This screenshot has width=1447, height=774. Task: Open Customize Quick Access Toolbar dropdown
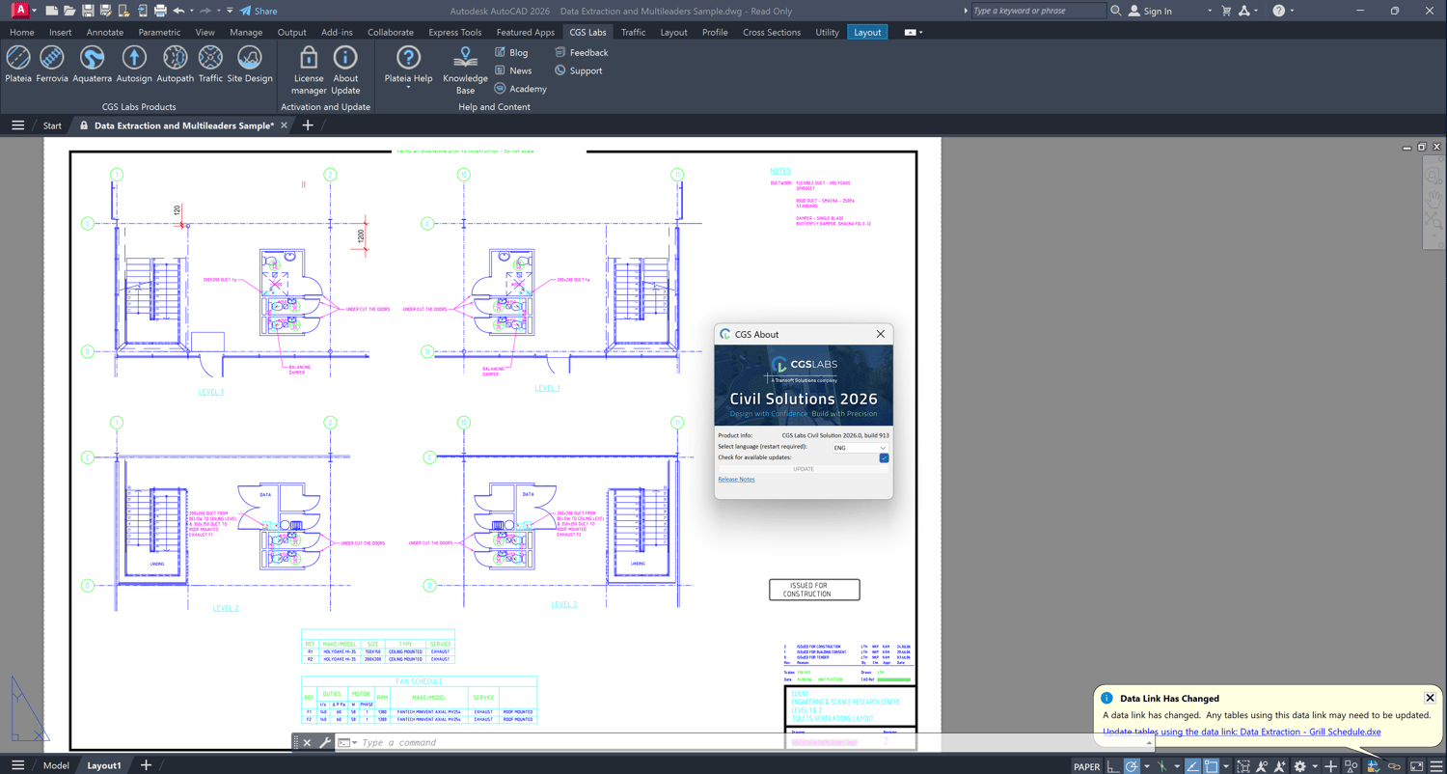[x=230, y=11]
